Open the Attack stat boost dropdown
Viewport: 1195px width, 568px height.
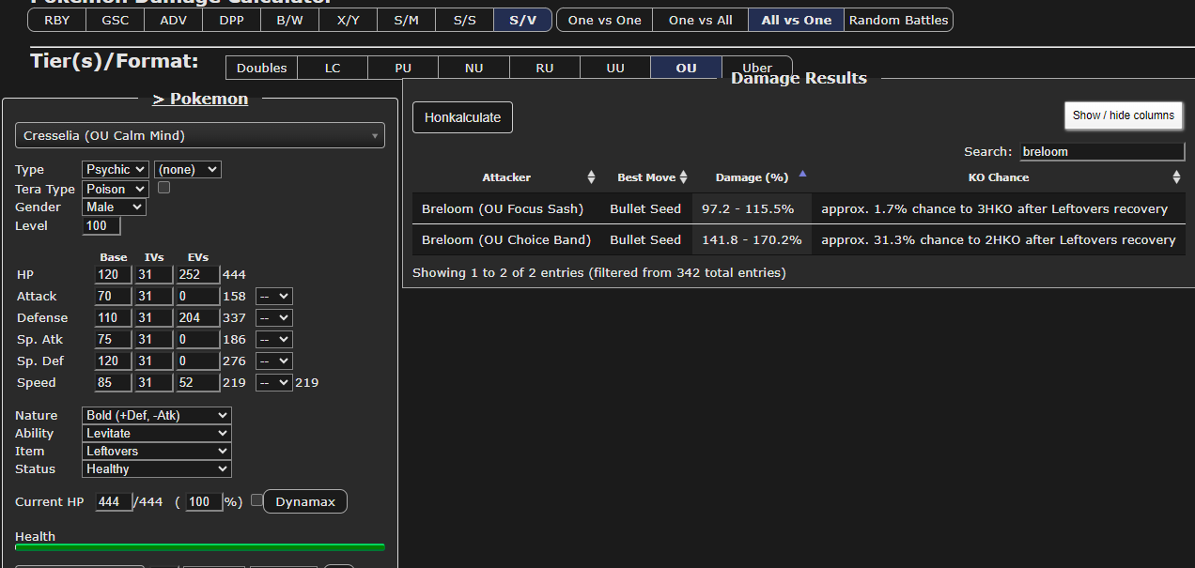point(274,296)
